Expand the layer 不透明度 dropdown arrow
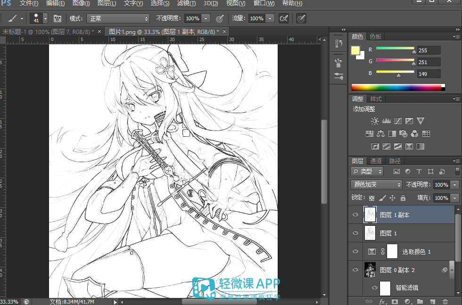This screenshot has height=305, width=462. (455, 185)
